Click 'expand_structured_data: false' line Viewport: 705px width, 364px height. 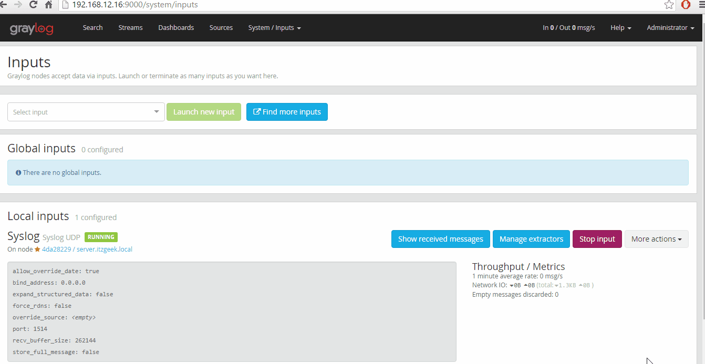[63, 294]
